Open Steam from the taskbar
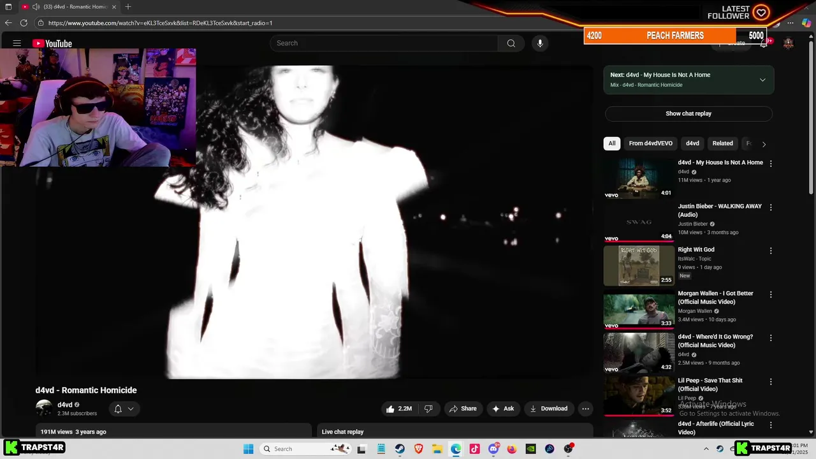This screenshot has height=459, width=816. [x=400, y=449]
